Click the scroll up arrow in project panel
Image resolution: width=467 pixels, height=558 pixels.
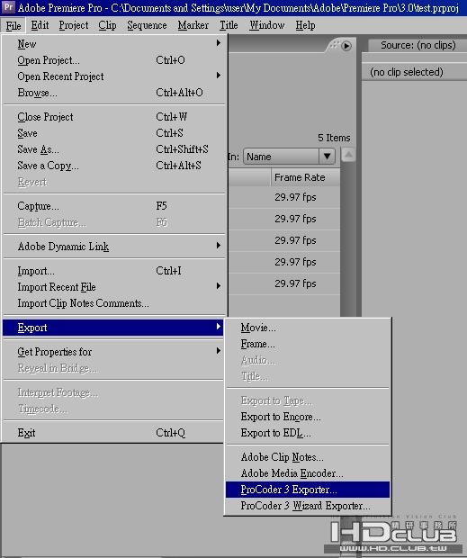[348, 155]
